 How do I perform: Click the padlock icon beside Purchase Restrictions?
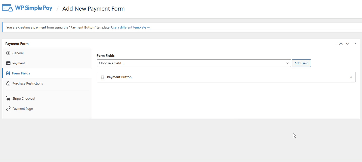click(x=8, y=84)
